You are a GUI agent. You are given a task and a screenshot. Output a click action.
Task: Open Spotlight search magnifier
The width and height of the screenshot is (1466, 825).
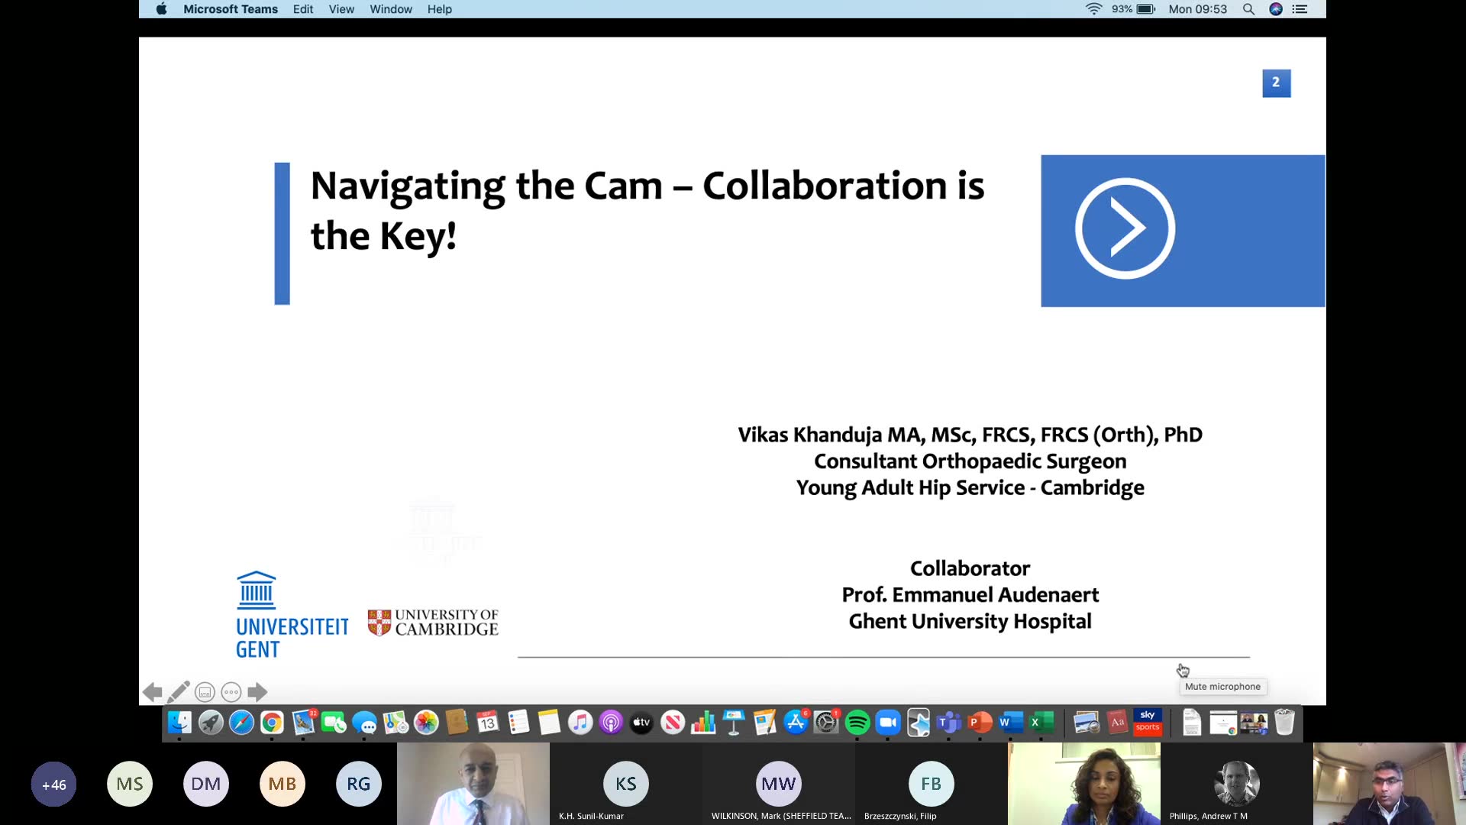click(1248, 9)
